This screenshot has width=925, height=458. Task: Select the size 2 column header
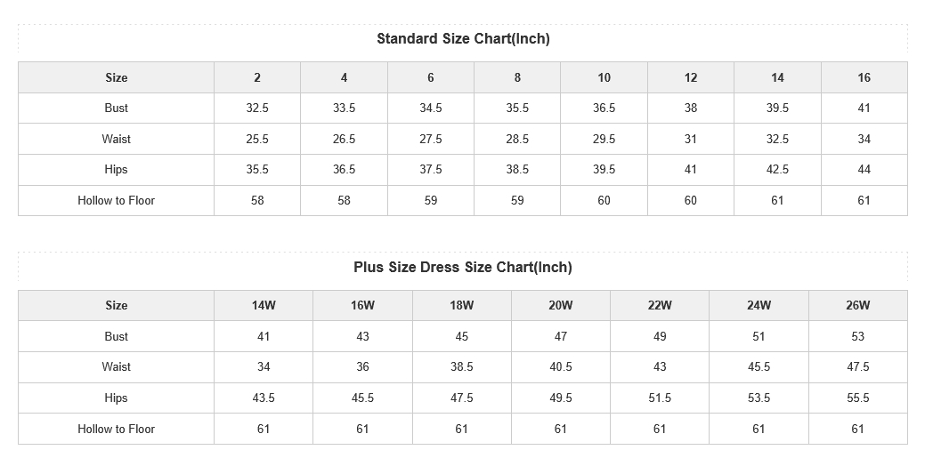tap(257, 77)
